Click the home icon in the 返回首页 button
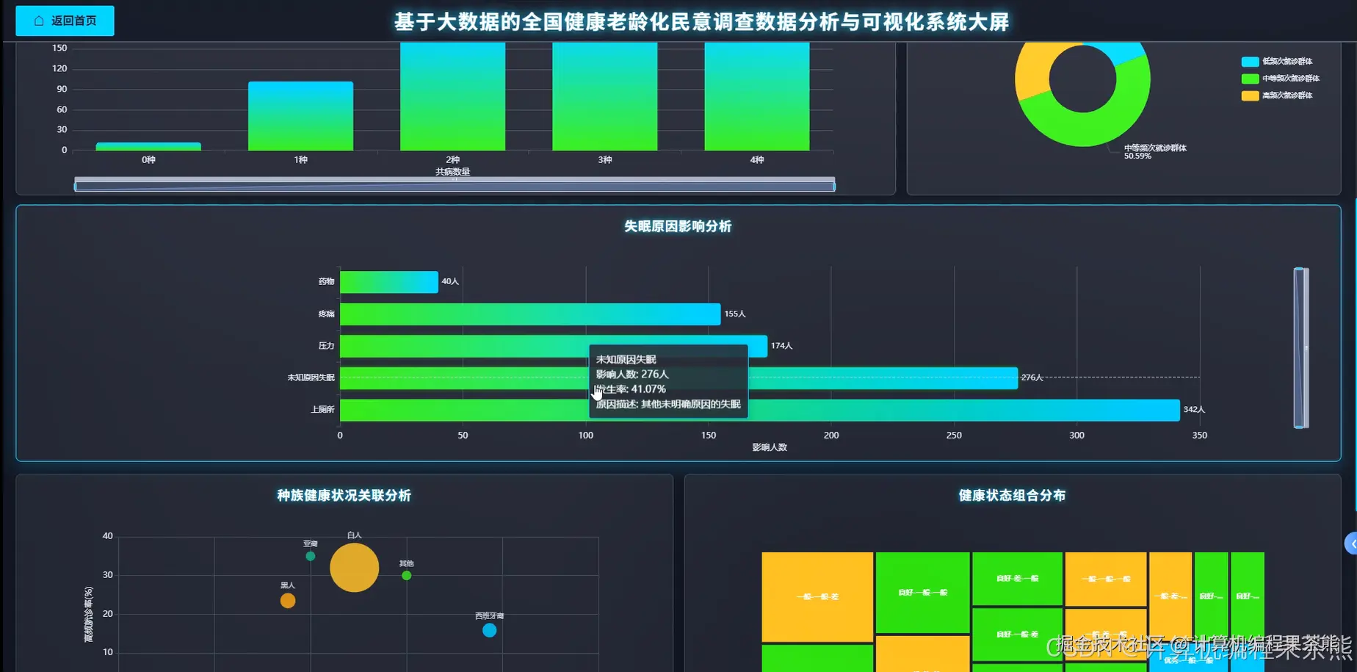This screenshot has width=1357, height=672. 39,21
